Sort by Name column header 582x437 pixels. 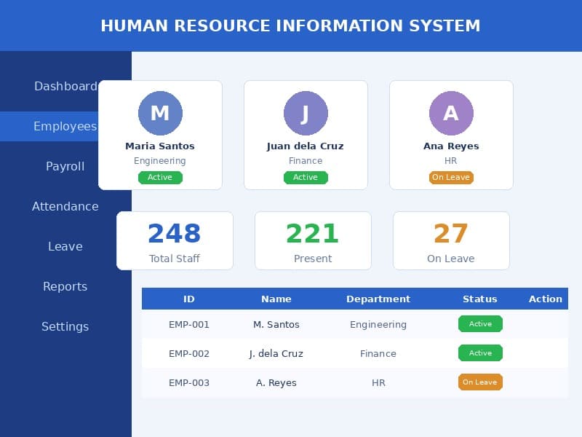coord(276,299)
